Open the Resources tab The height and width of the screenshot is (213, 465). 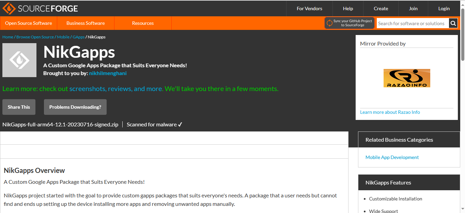point(143,23)
